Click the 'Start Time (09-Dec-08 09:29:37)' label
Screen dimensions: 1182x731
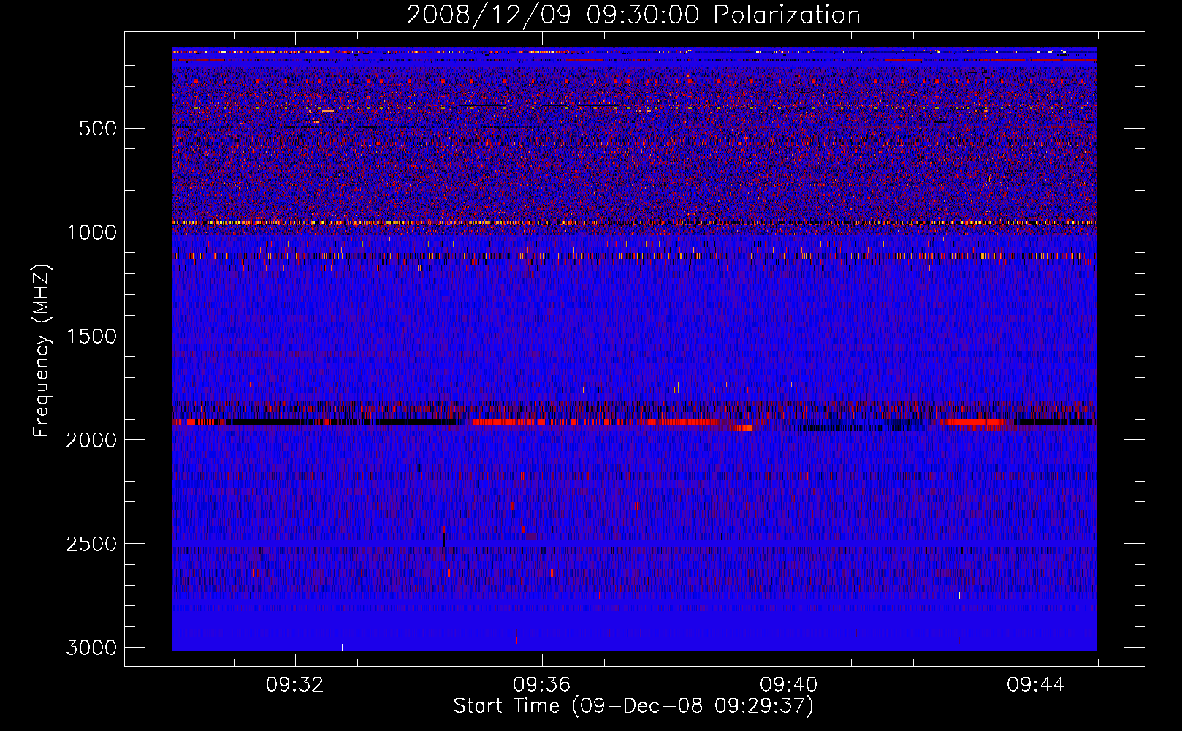pyautogui.click(x=633, y=706)
